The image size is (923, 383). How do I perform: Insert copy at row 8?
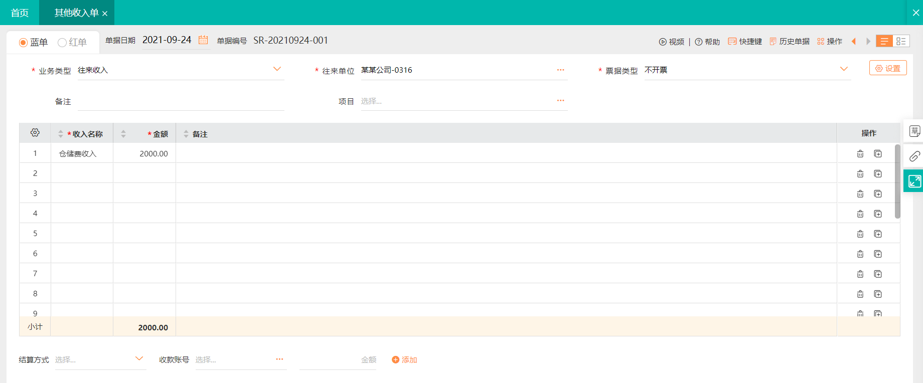[878, 294]
